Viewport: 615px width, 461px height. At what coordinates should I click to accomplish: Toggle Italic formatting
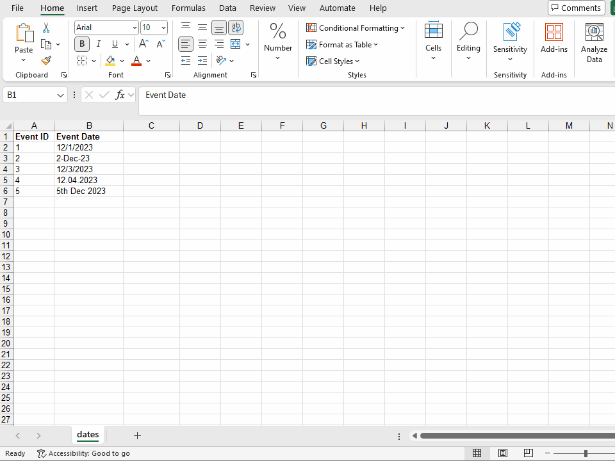pos(99,44)
